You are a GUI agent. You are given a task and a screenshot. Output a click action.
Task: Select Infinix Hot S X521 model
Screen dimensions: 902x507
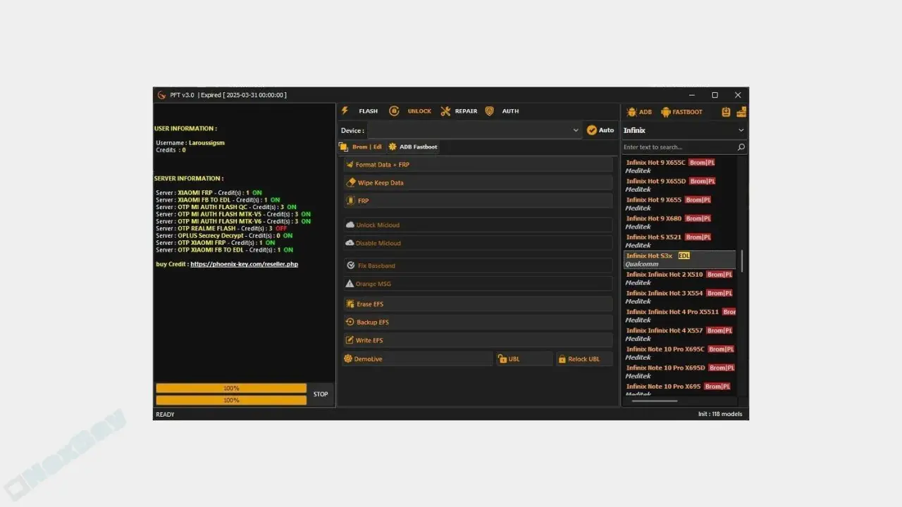679,241
